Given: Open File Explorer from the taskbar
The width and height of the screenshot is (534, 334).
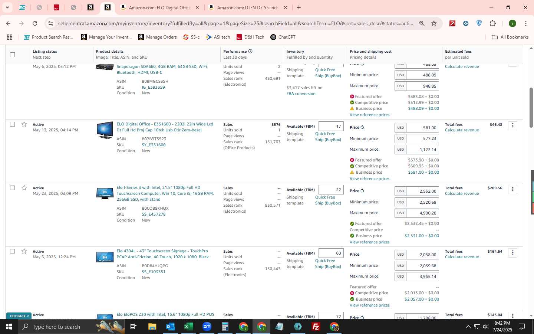Looking at the screenshot, I should pos(152,327).
